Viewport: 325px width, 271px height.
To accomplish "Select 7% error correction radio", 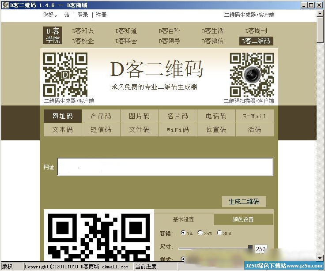I will (x=183, y=233).
